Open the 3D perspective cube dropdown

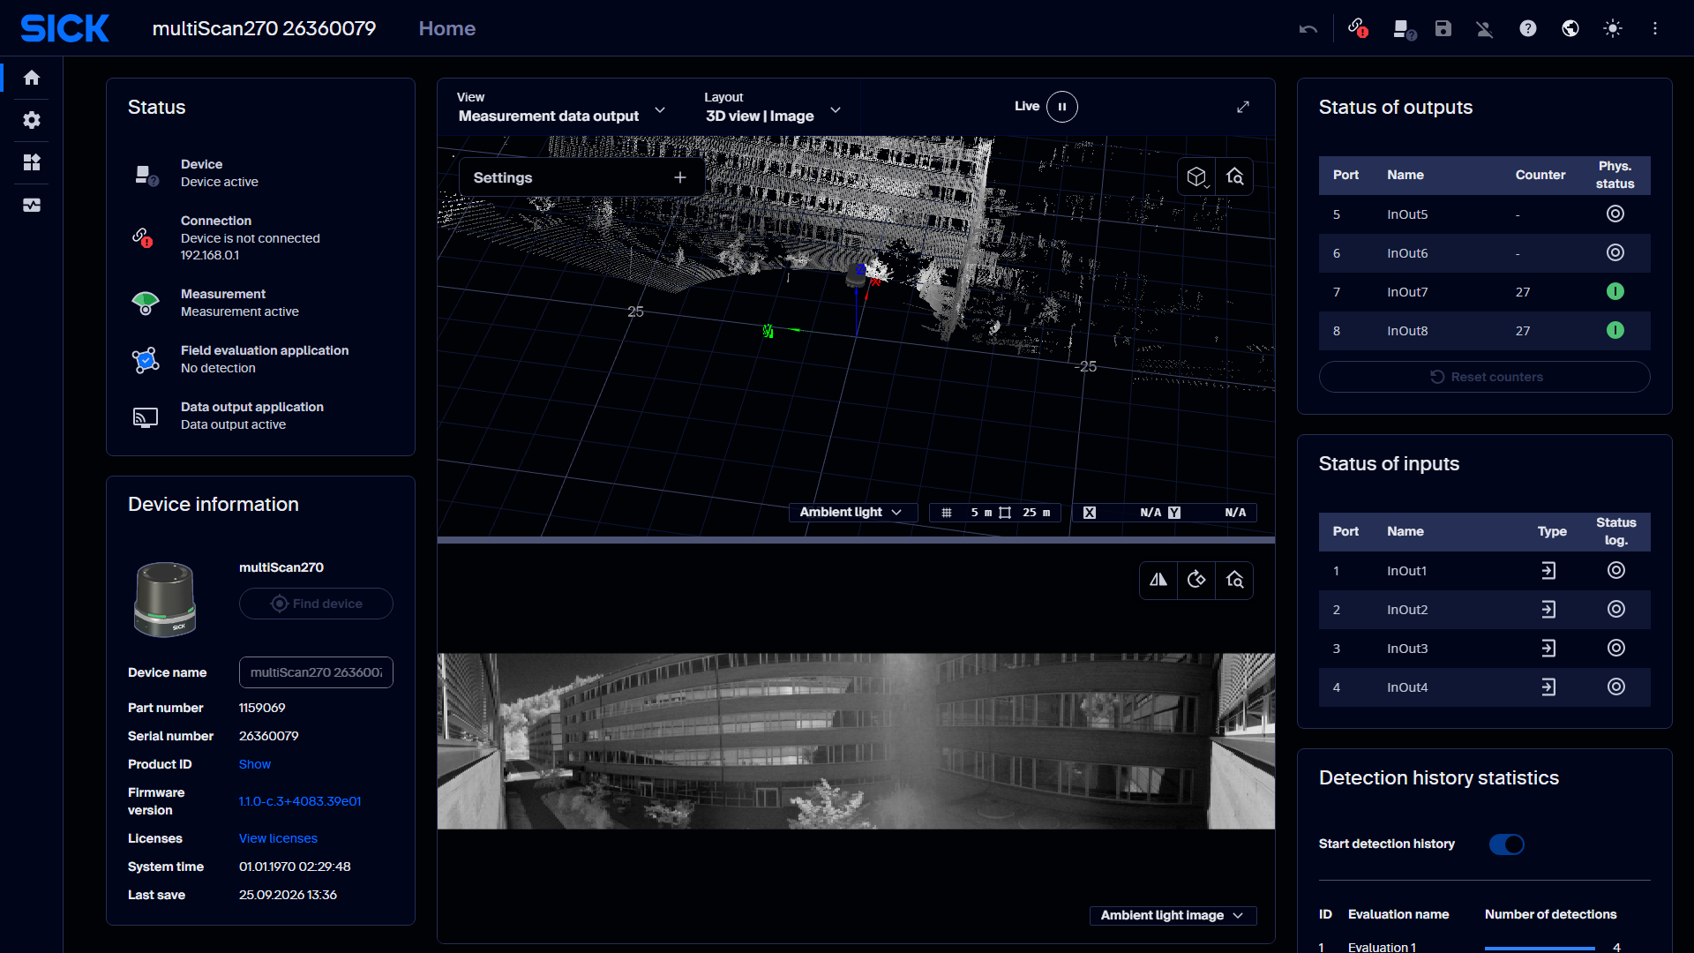coord(1196,176)
